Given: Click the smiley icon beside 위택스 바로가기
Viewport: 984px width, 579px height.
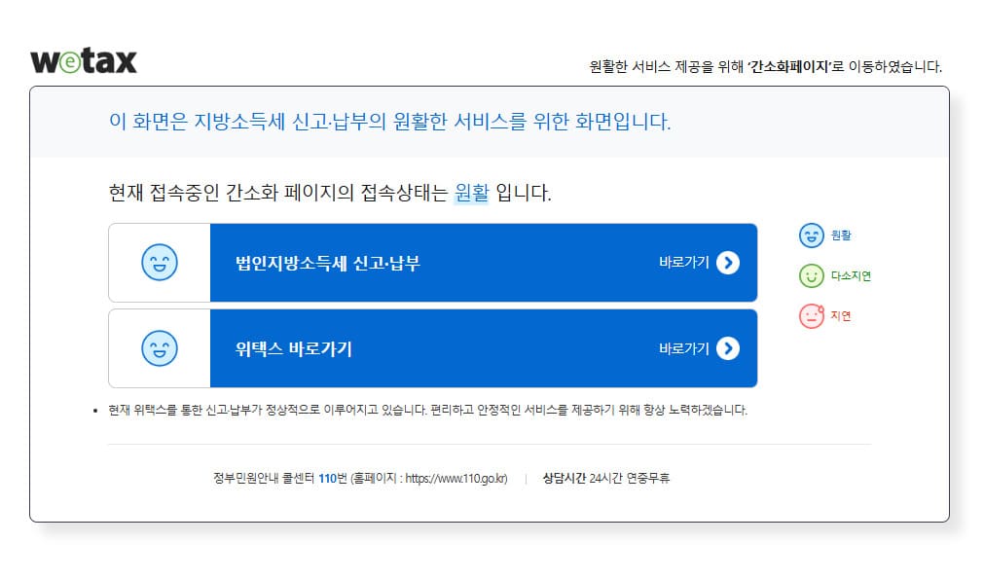Looking at the screenshot, I should pyautogui.click(x=160, y=348).
